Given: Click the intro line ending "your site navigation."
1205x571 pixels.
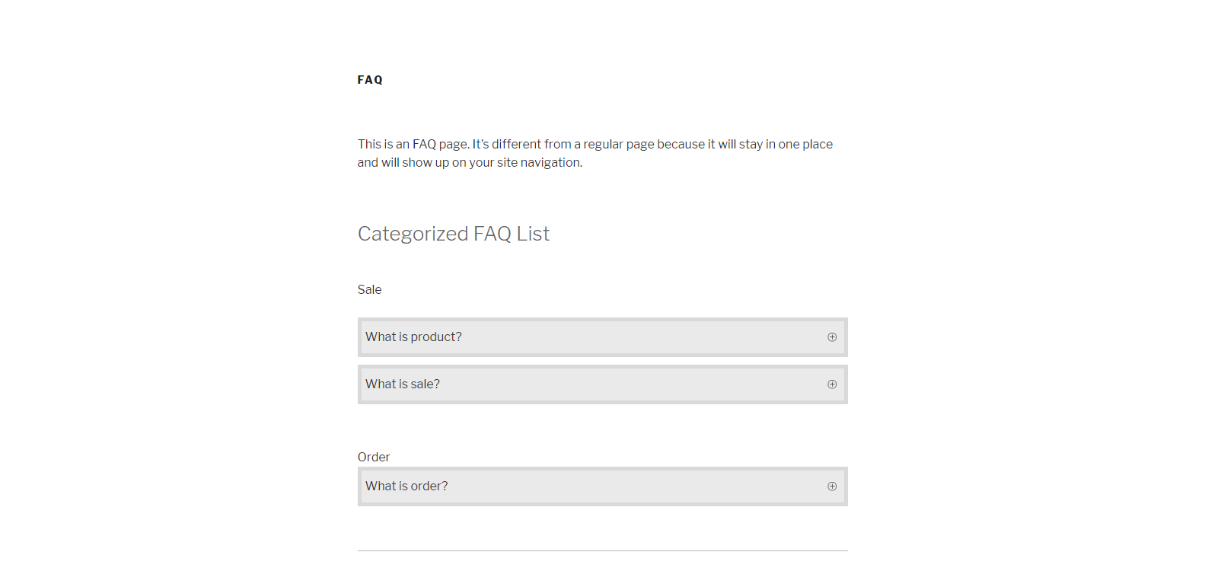Looking at the screenshot, I should pyautogui.click(x=470, y=163).
